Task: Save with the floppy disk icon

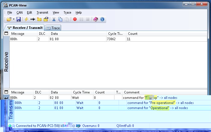Action: [x=18, y=19]
